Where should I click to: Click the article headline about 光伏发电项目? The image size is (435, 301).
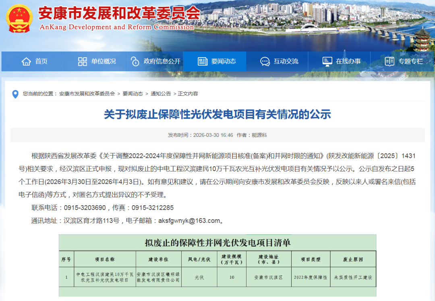tap(217, 115)
